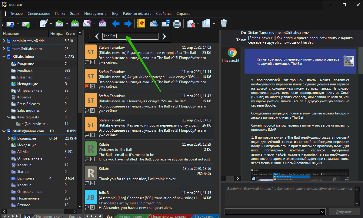363x218 pixels.
Task: Create a new message with the pen icon
Action: 44,24
